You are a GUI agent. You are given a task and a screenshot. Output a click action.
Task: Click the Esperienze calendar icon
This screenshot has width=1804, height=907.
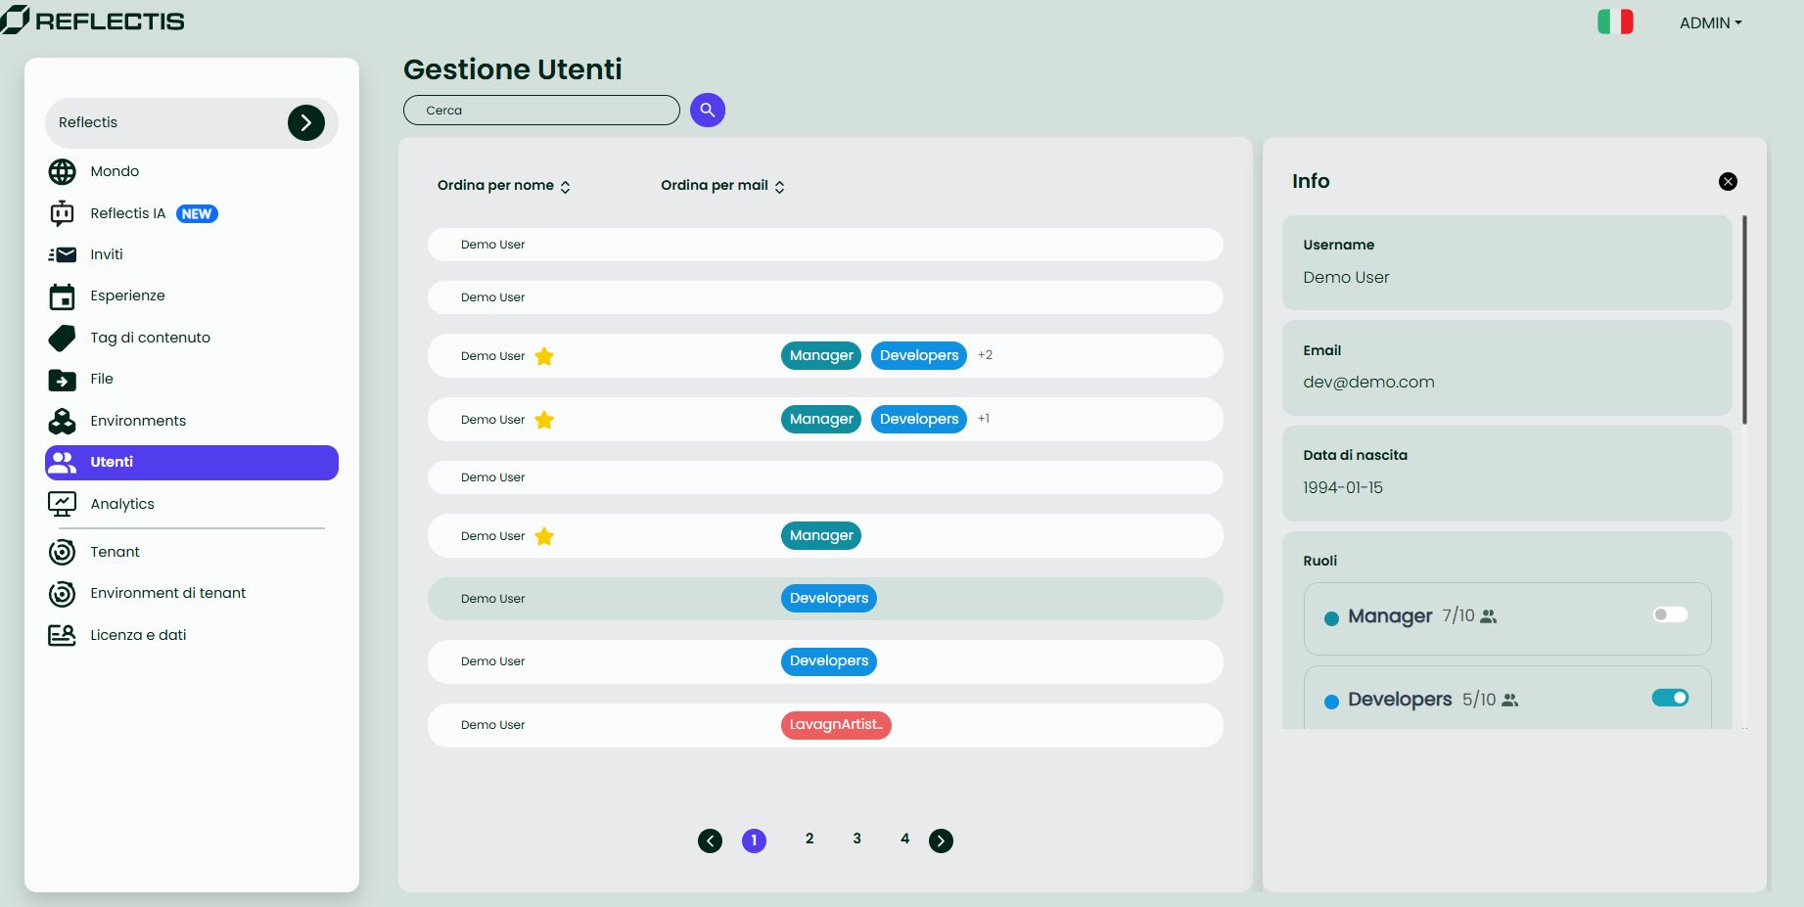(x=62, y=296)
